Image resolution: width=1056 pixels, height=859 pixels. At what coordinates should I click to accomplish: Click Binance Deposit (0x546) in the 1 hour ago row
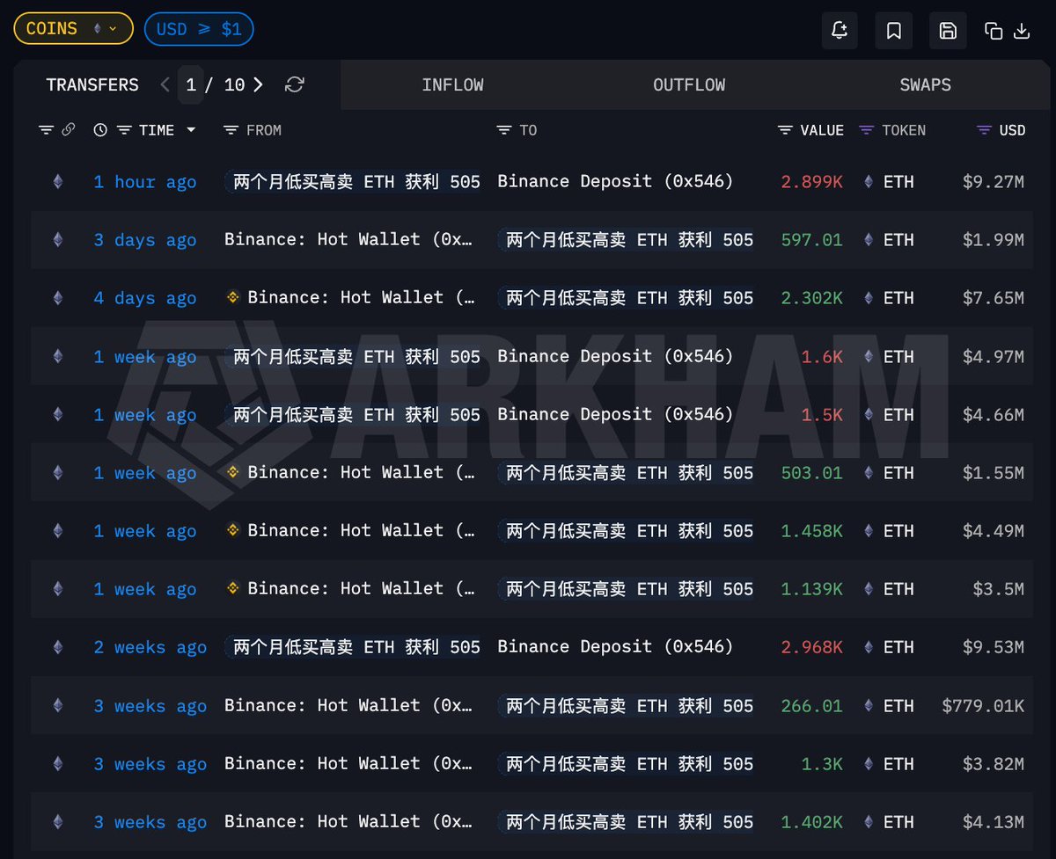[x=615, y=181]
